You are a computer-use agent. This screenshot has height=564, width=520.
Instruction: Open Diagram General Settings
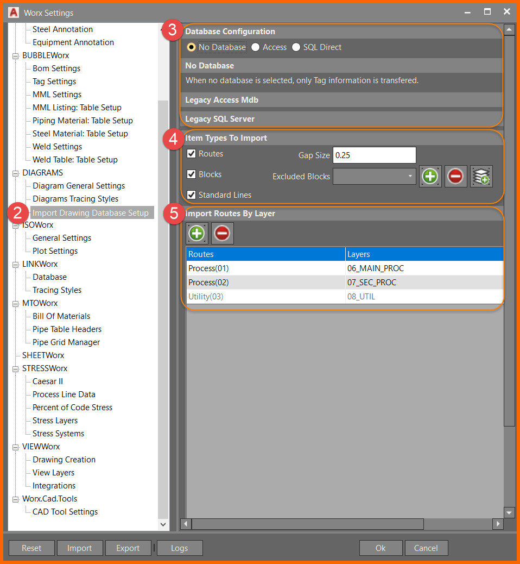tap(79, 186)
